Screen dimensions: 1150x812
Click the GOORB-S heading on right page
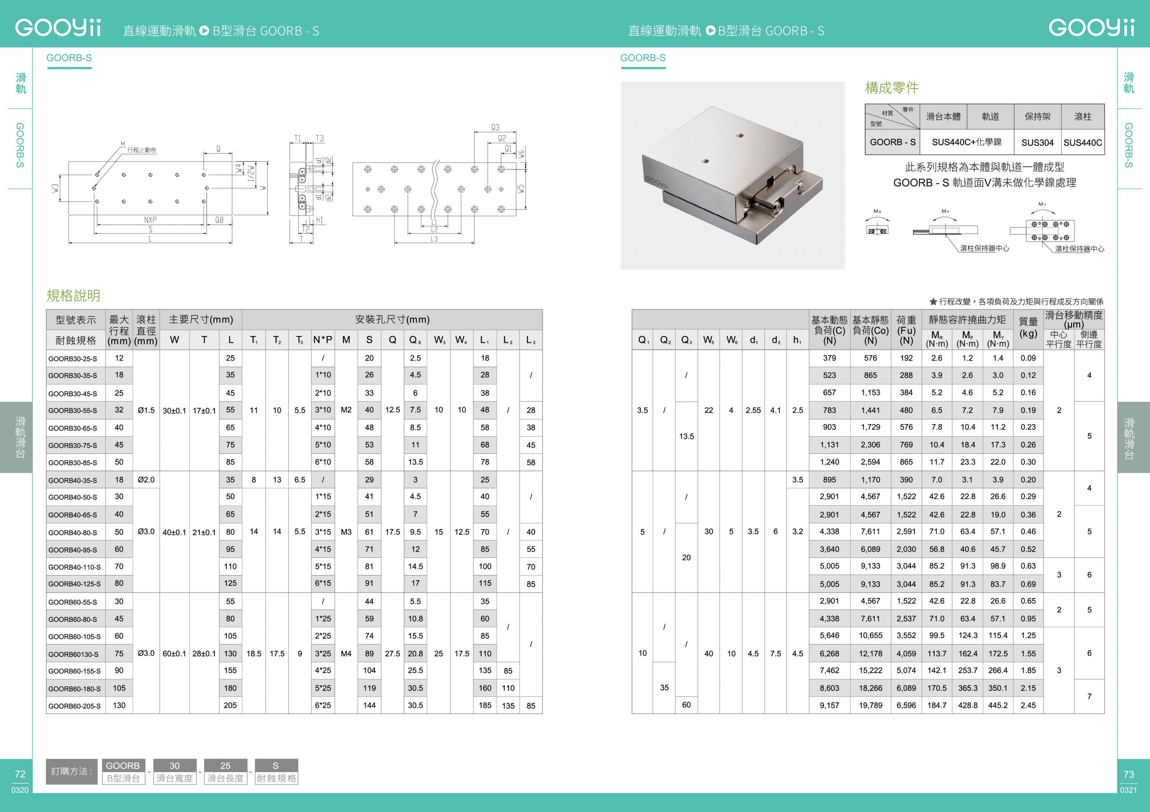pos(643,58)
